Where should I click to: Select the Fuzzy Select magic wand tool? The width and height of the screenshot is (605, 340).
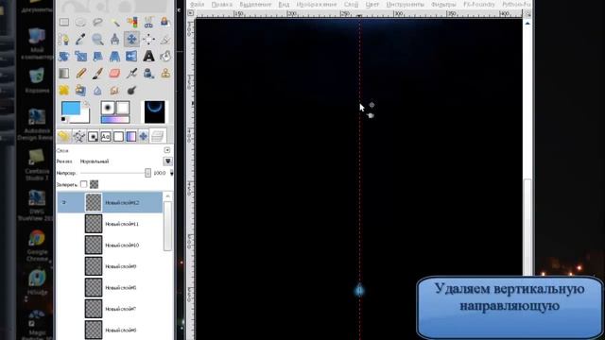(x=115, y=22)
